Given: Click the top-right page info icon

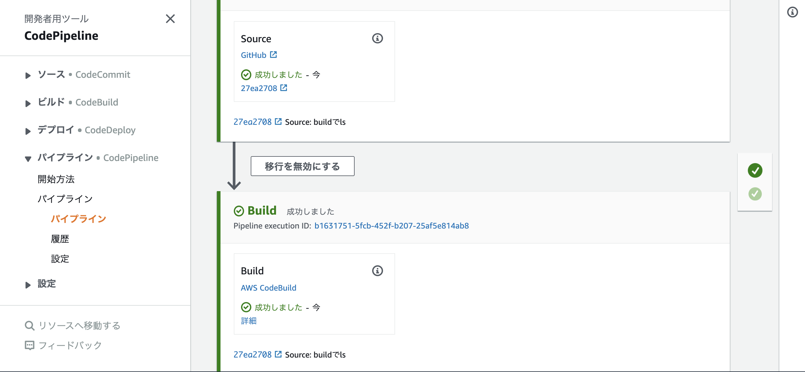Looking at the screenshot, I should [x=792, y=12].
